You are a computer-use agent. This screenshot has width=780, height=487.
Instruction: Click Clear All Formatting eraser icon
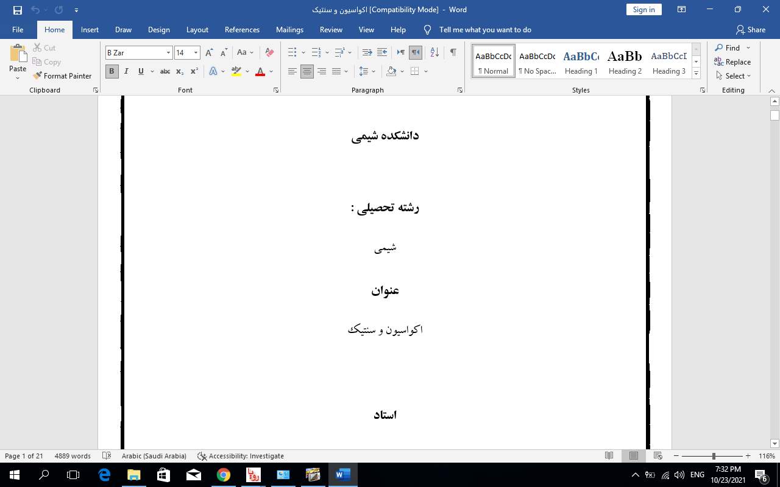pos(269,53)
